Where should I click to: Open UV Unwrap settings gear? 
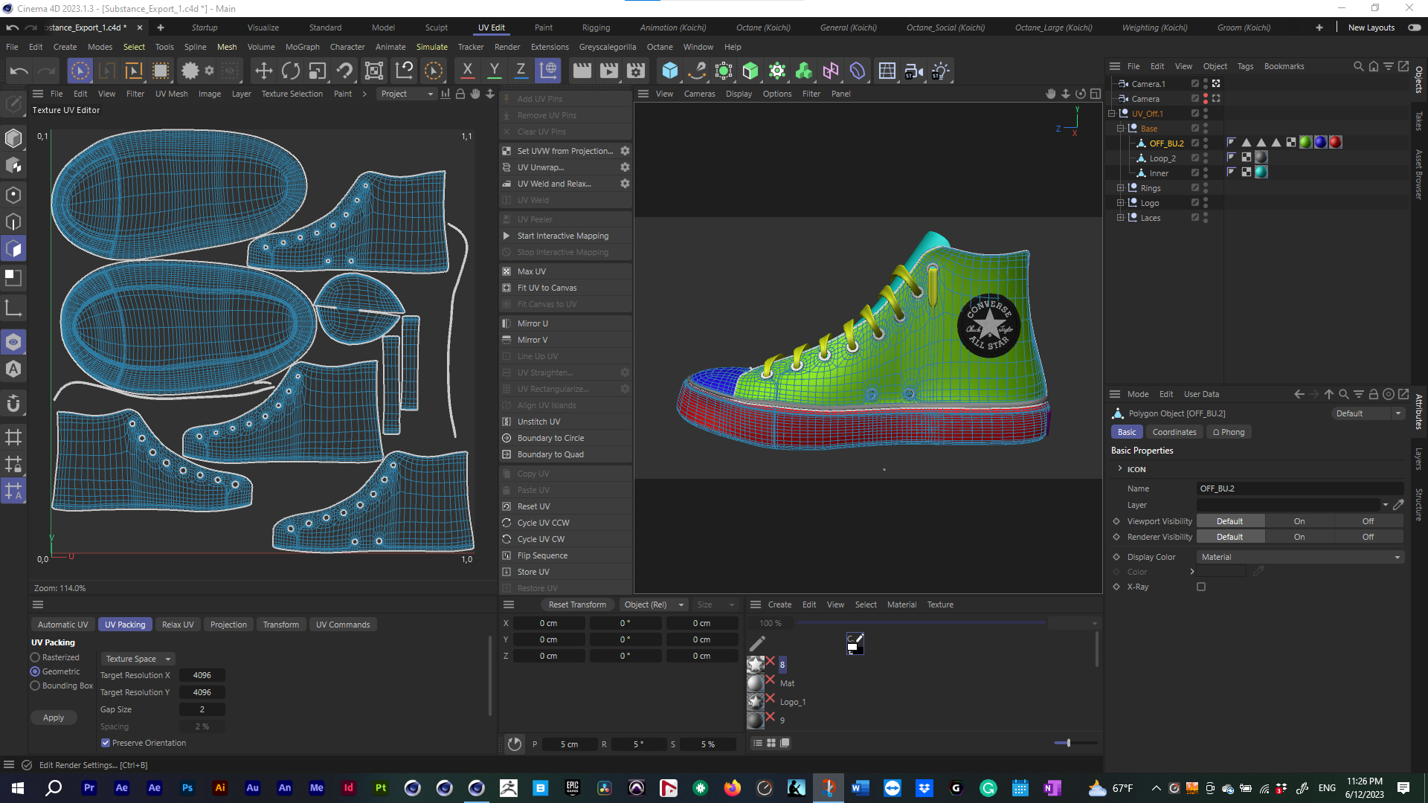[x=625, y=167]
